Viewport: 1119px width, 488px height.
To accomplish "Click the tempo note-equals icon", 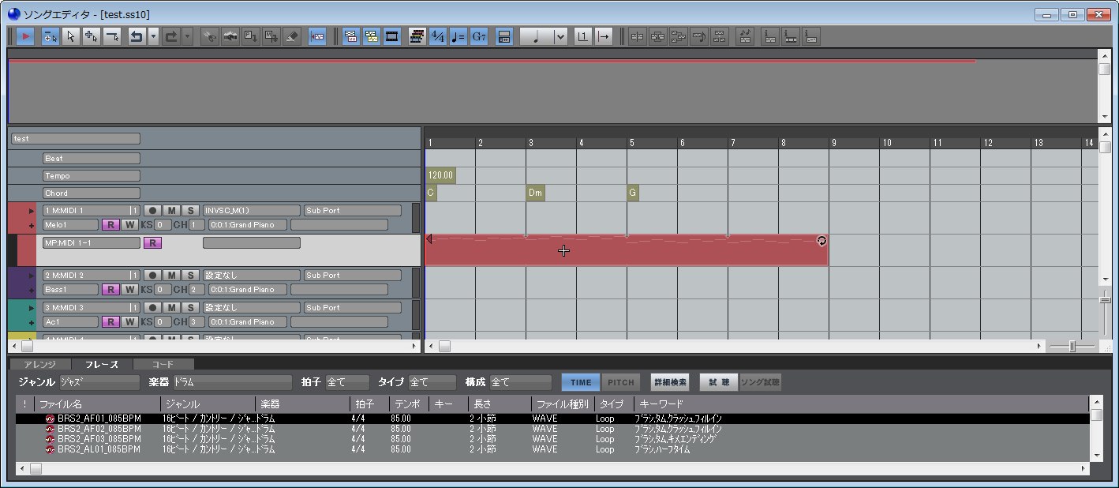I will point(458,36).
